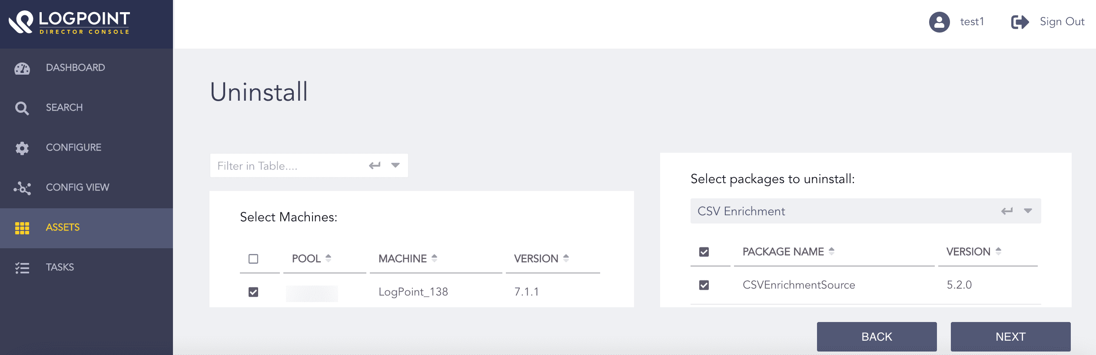The width and height of the screenshot is (1096, 355).
Task: Select the Search magnifier icon in sidebar
Action: [x=22, y=108]
